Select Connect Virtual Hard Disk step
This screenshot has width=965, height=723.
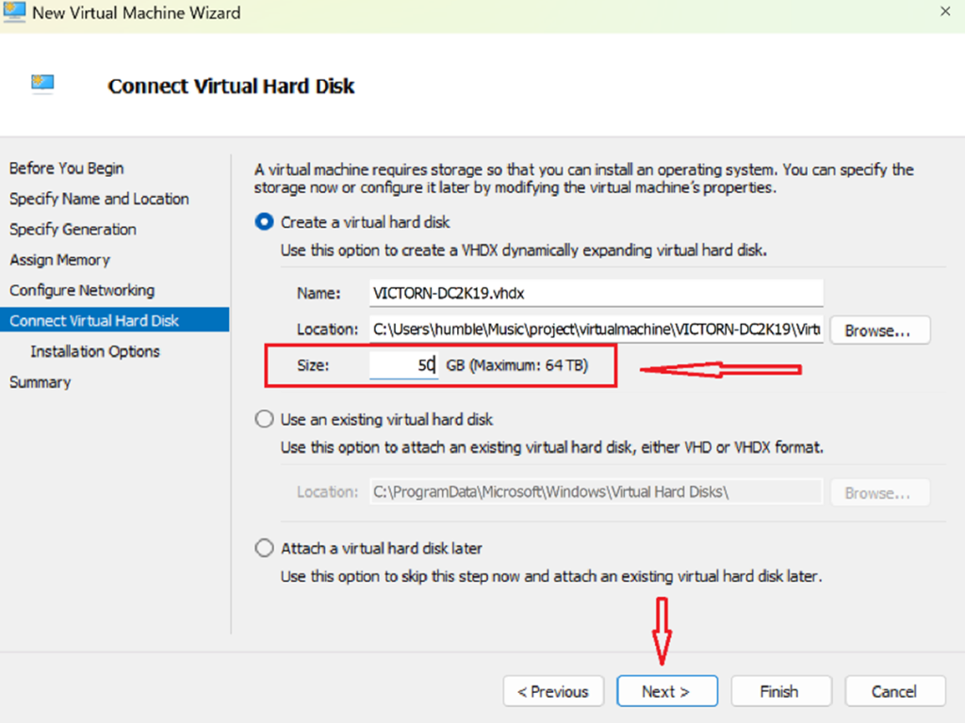[94, 321]
